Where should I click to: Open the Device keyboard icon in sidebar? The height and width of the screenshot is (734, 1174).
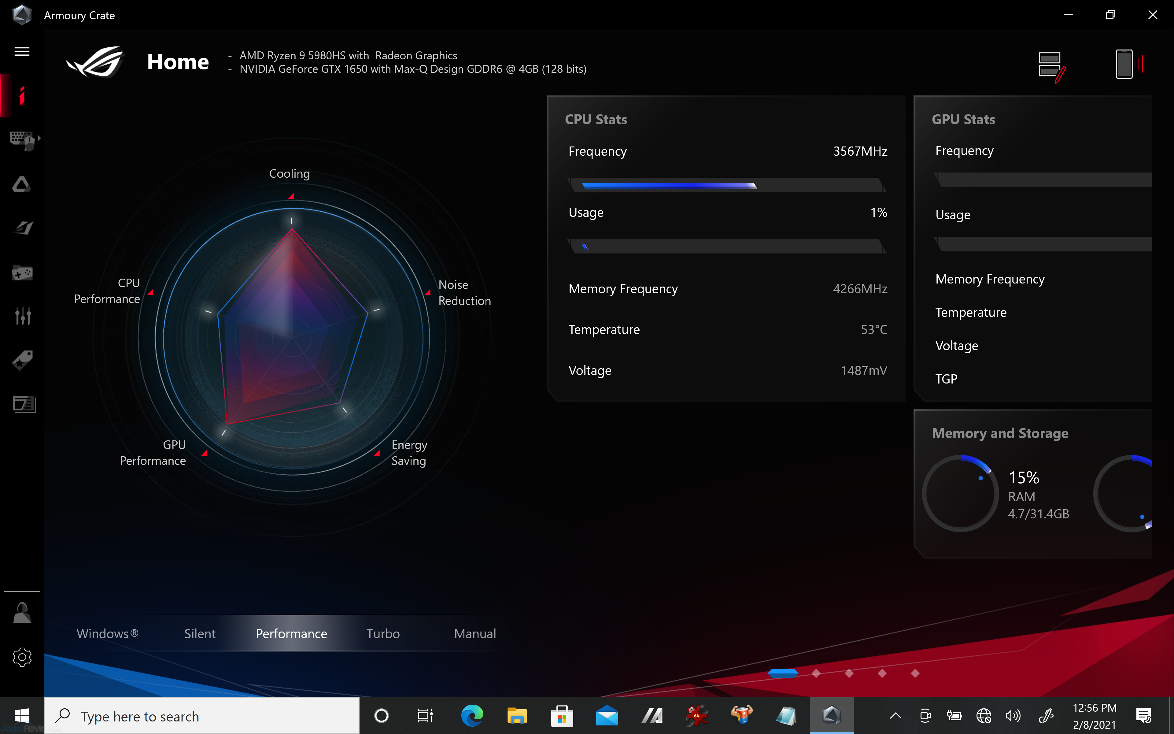click(x=21, y=140)
